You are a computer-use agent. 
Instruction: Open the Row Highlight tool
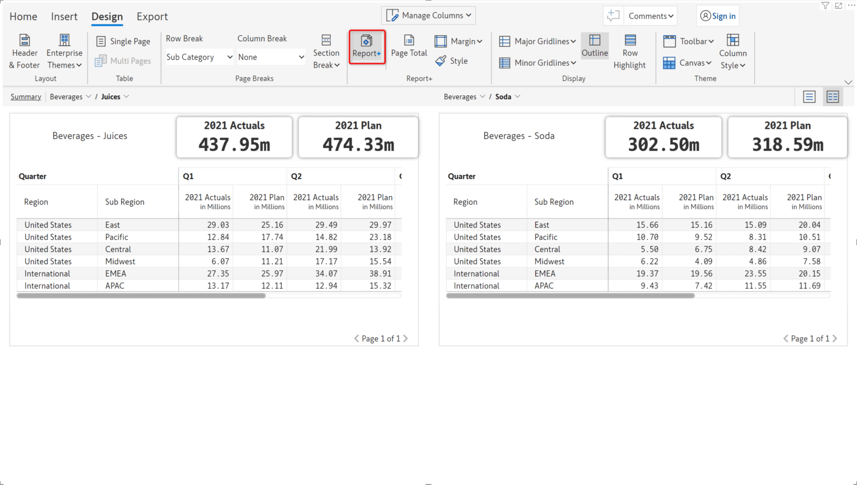pos(629,50)
